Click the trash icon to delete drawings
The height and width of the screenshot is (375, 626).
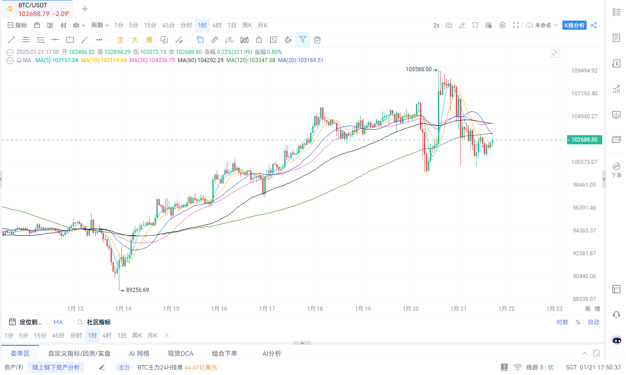317,40
